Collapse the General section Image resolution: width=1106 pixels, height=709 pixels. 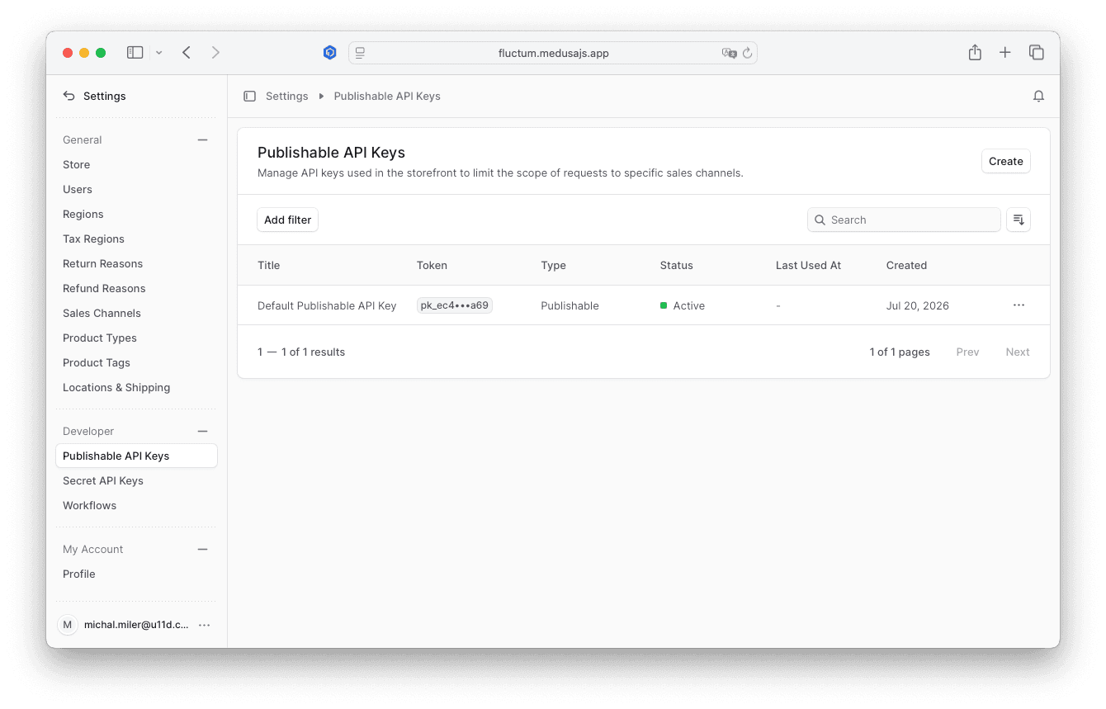pyautogui.click(x=202, y=139)
